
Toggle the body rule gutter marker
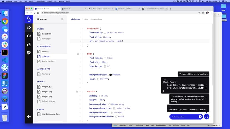[78, 54]
